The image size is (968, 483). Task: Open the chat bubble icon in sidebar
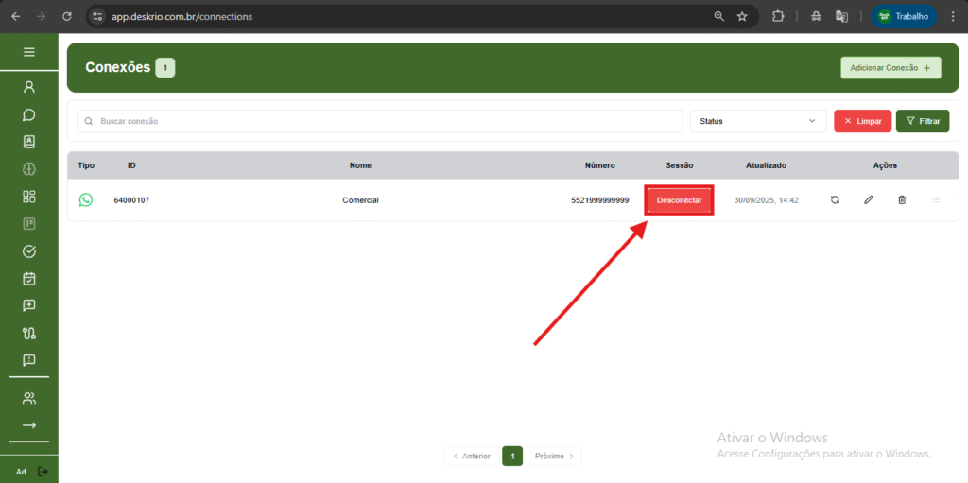pos(28,114)
